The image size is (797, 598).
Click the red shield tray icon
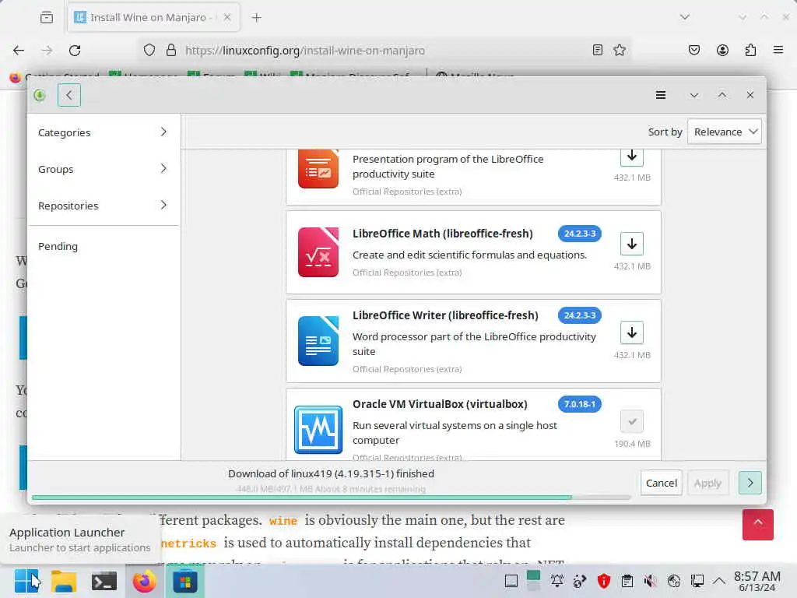click(x=604, y=581)
